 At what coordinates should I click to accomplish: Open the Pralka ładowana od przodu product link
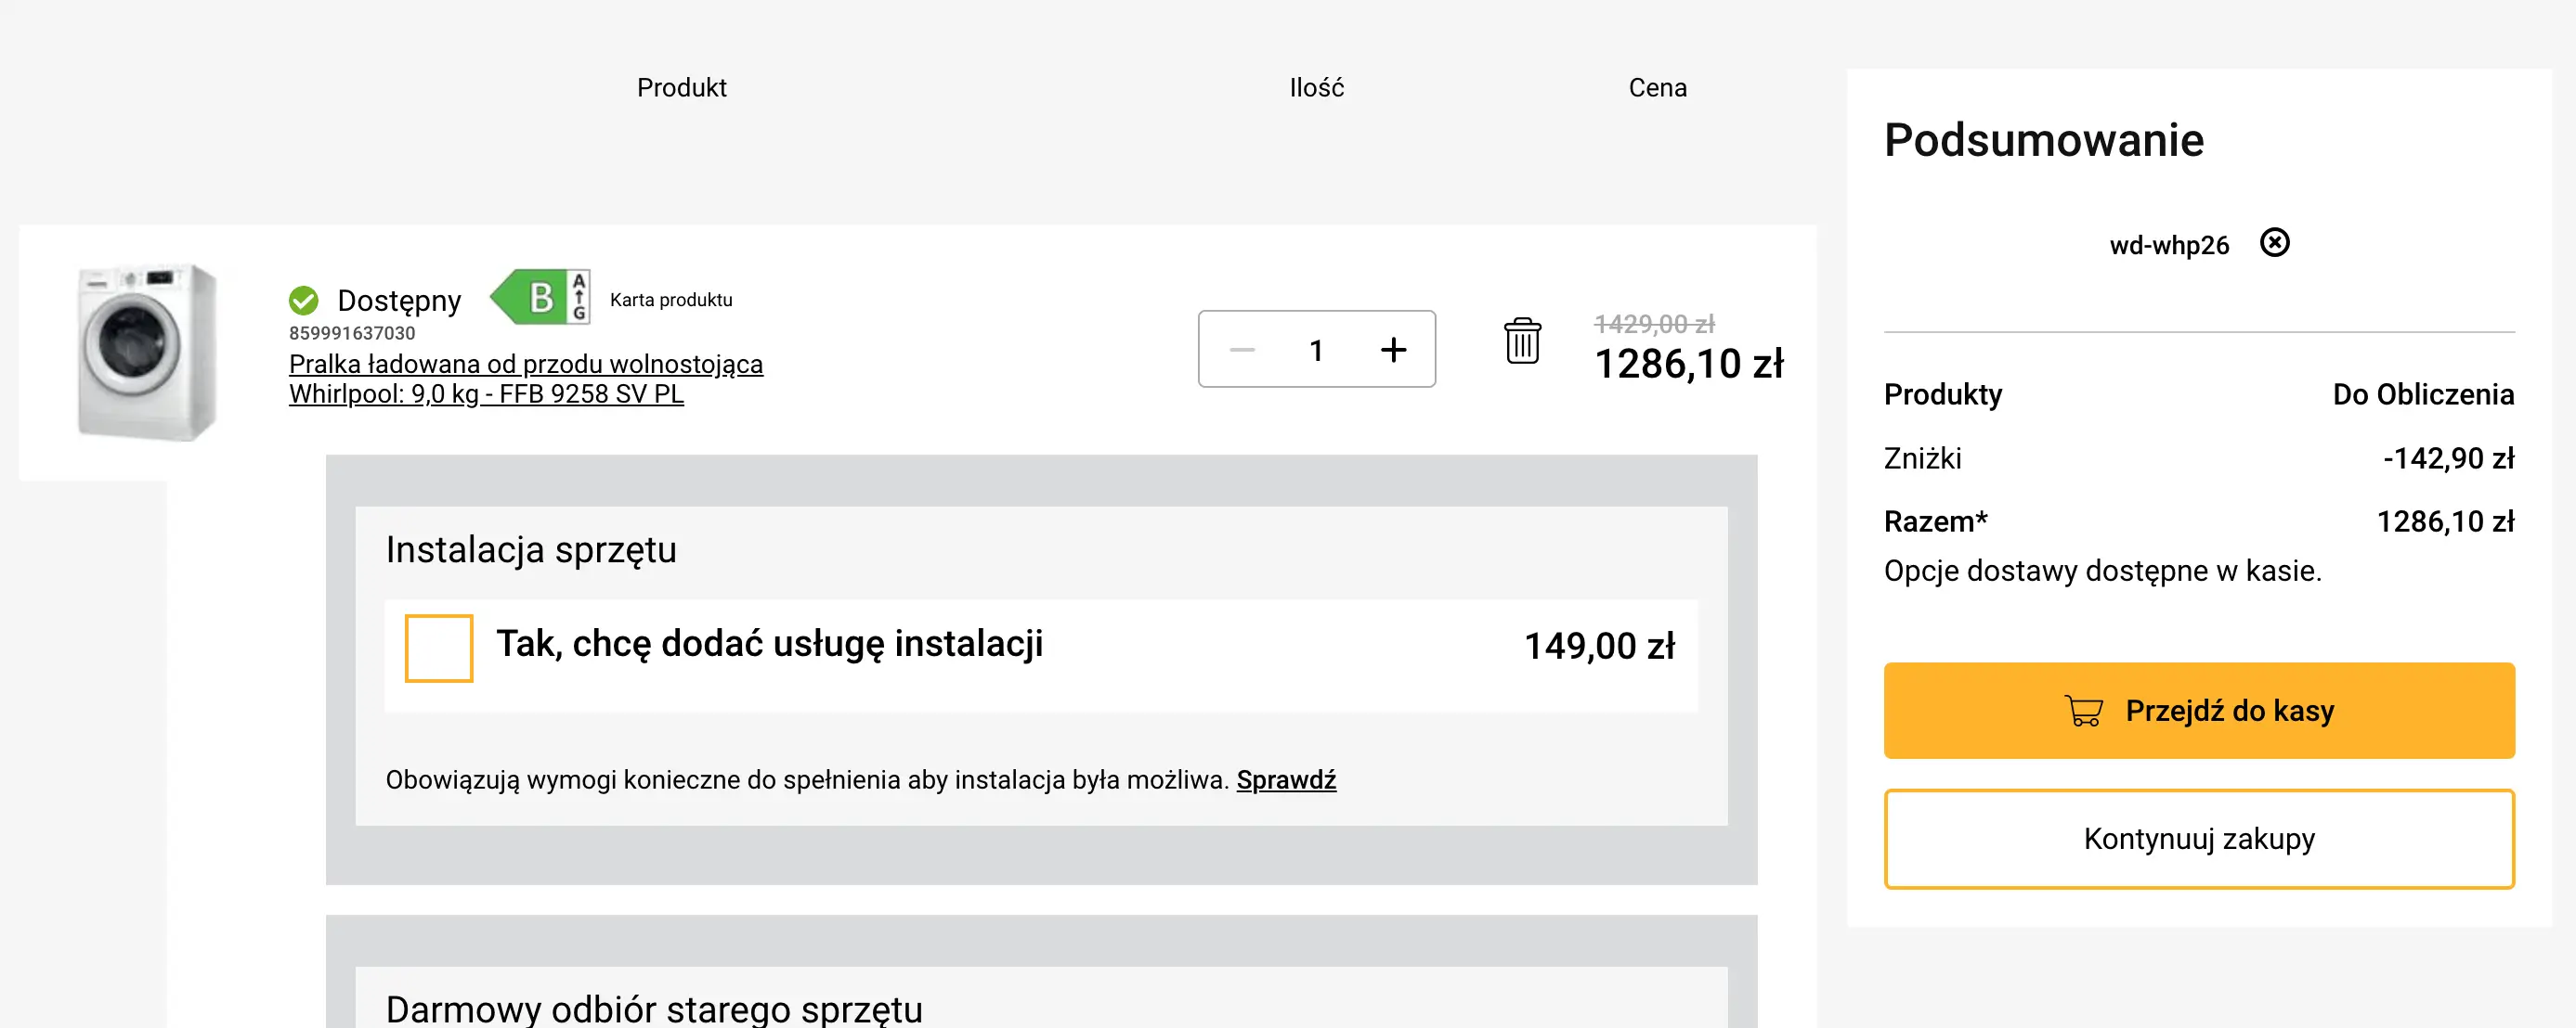click(525, 379)
